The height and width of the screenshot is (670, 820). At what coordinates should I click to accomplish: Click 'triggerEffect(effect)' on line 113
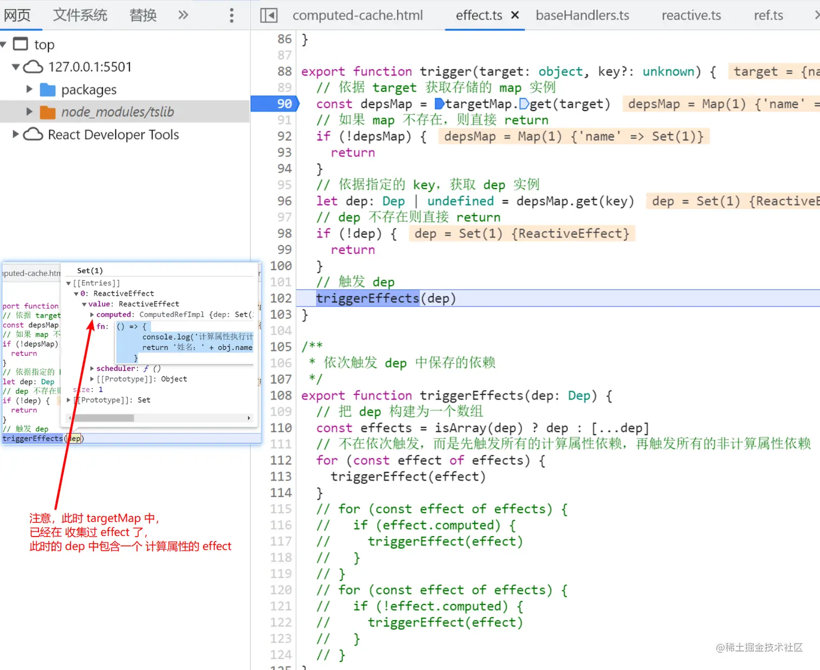click(408, 476)
